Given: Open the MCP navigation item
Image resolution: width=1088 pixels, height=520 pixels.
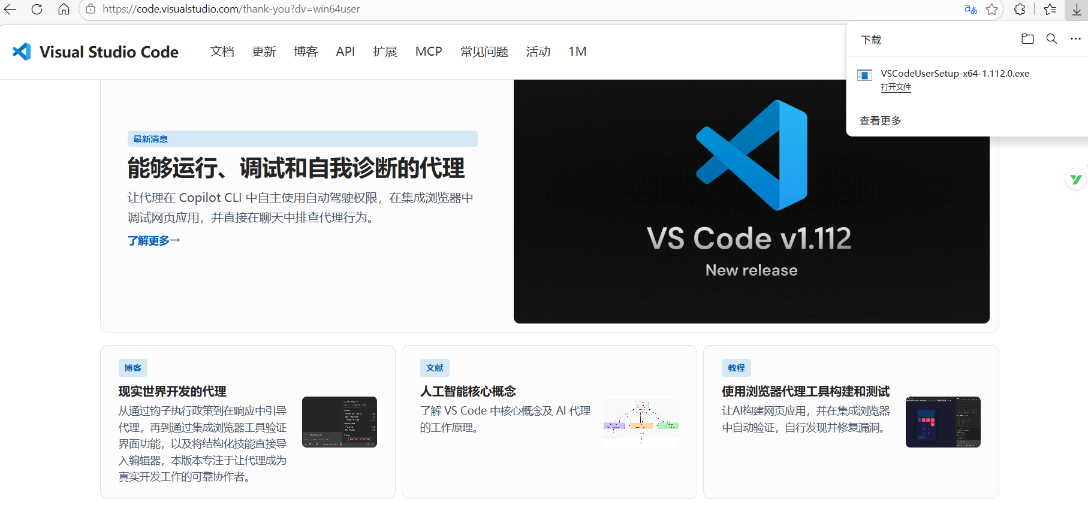Looking at the screenshot, I should pyautogui.click(x=429, y=52).
